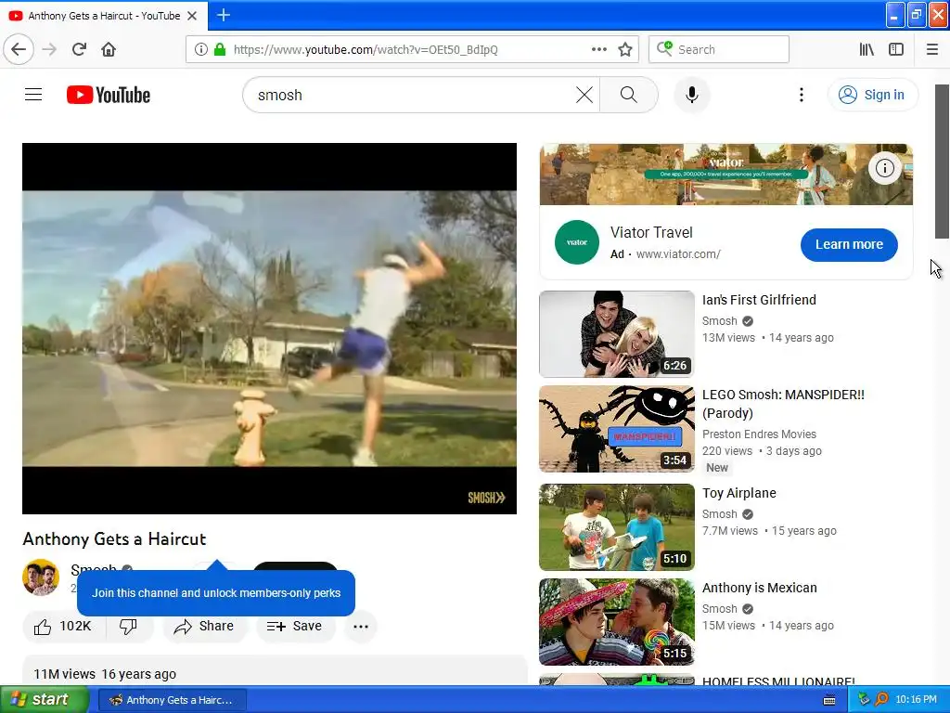Open the Toy Airplane video thumbnail
Viewport: 950px width, 713px height.
(x=617, y=527)
